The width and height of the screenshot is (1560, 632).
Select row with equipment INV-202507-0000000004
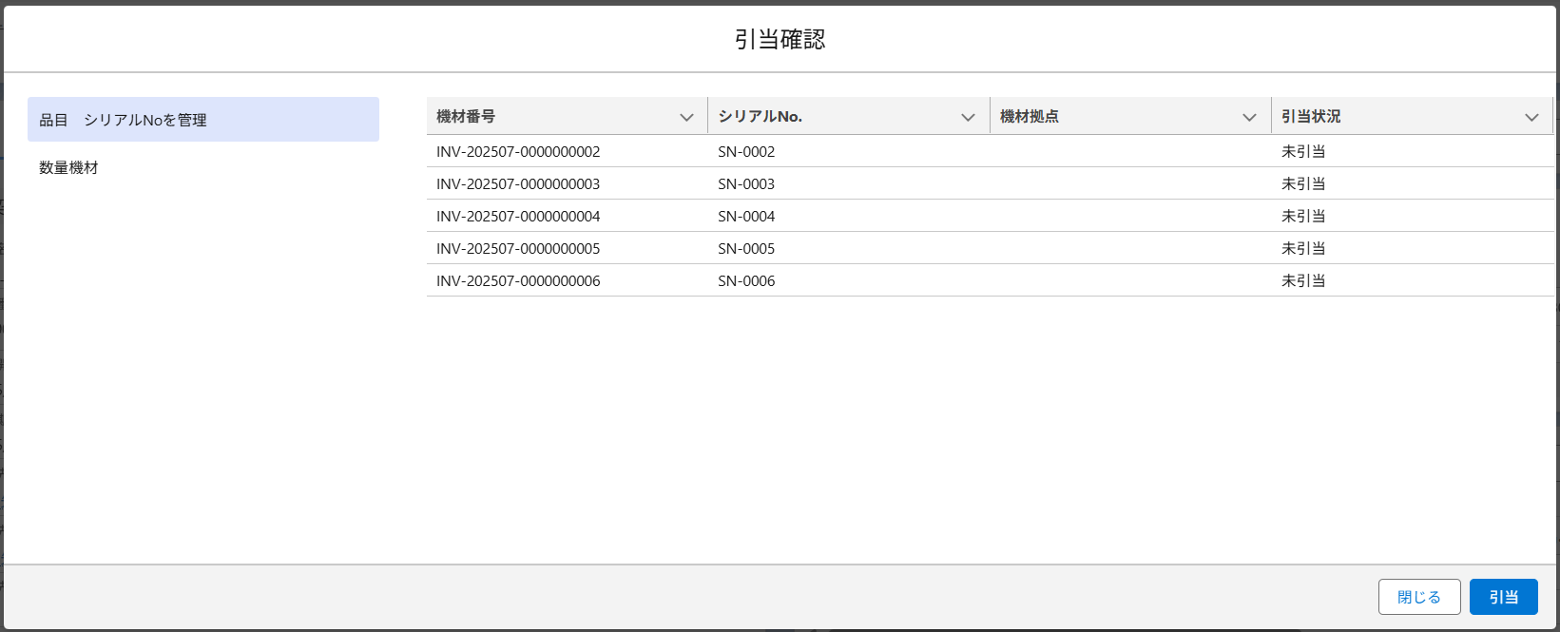click(x=518, y=216)
